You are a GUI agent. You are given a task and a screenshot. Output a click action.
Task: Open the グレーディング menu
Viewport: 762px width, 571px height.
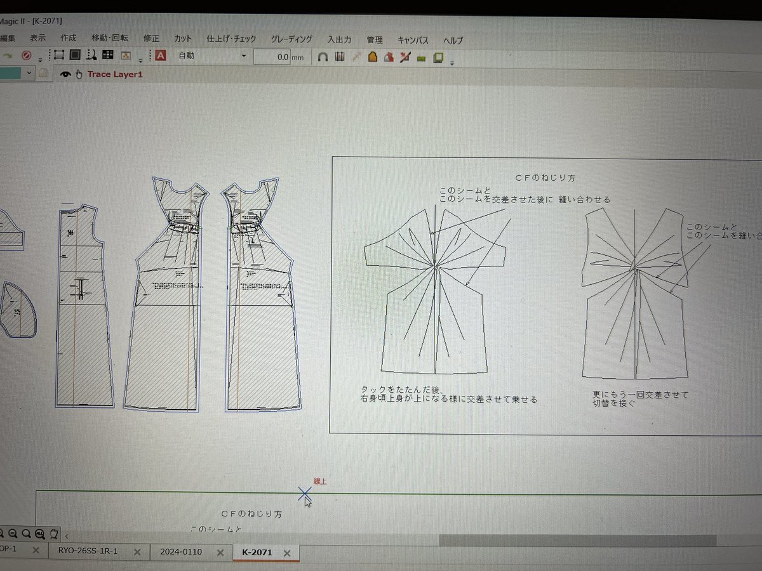pyautogui.click(x=291, y=39)
